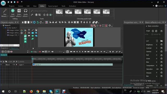The image size is (167, 94).
Task: Switch to the Export project tab
Action: pos(53,6)
